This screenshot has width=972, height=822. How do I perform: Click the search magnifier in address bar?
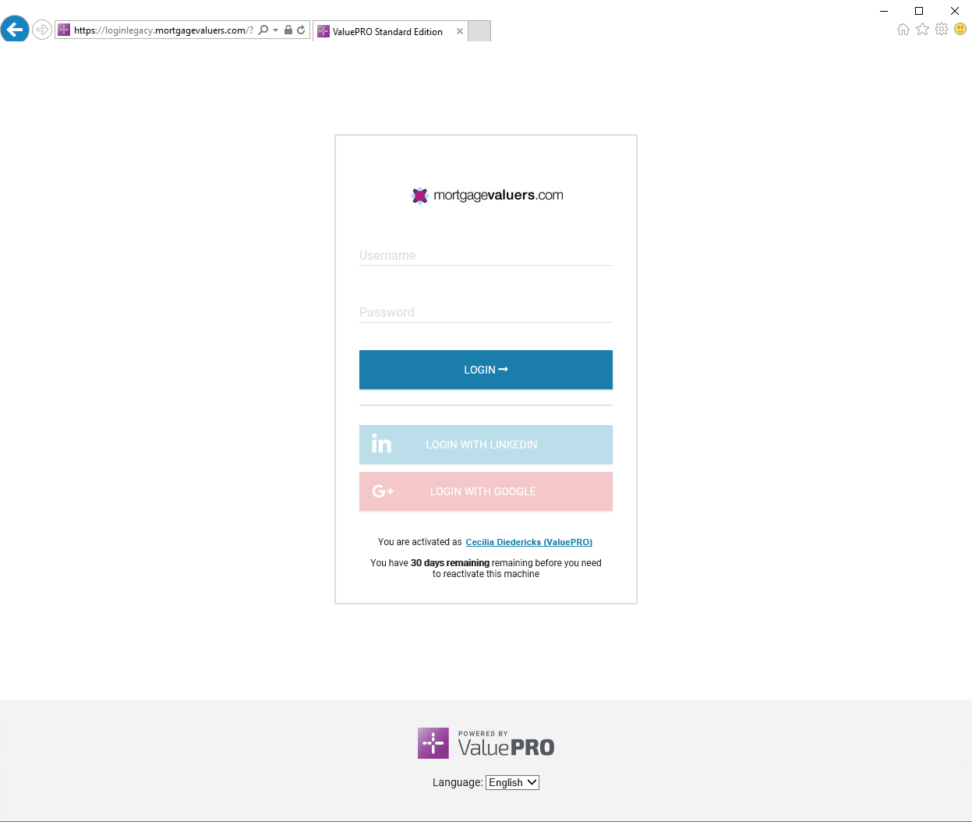point(263,30)
